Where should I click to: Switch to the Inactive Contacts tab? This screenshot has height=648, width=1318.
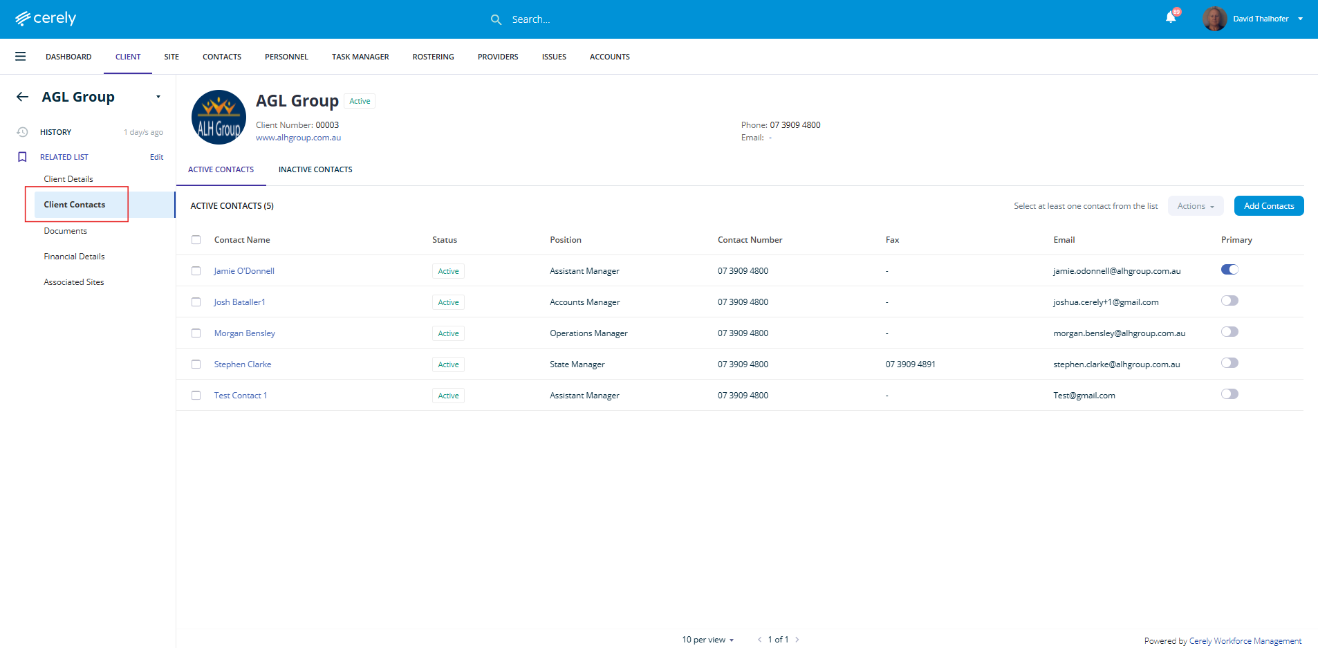click(315, 169)
